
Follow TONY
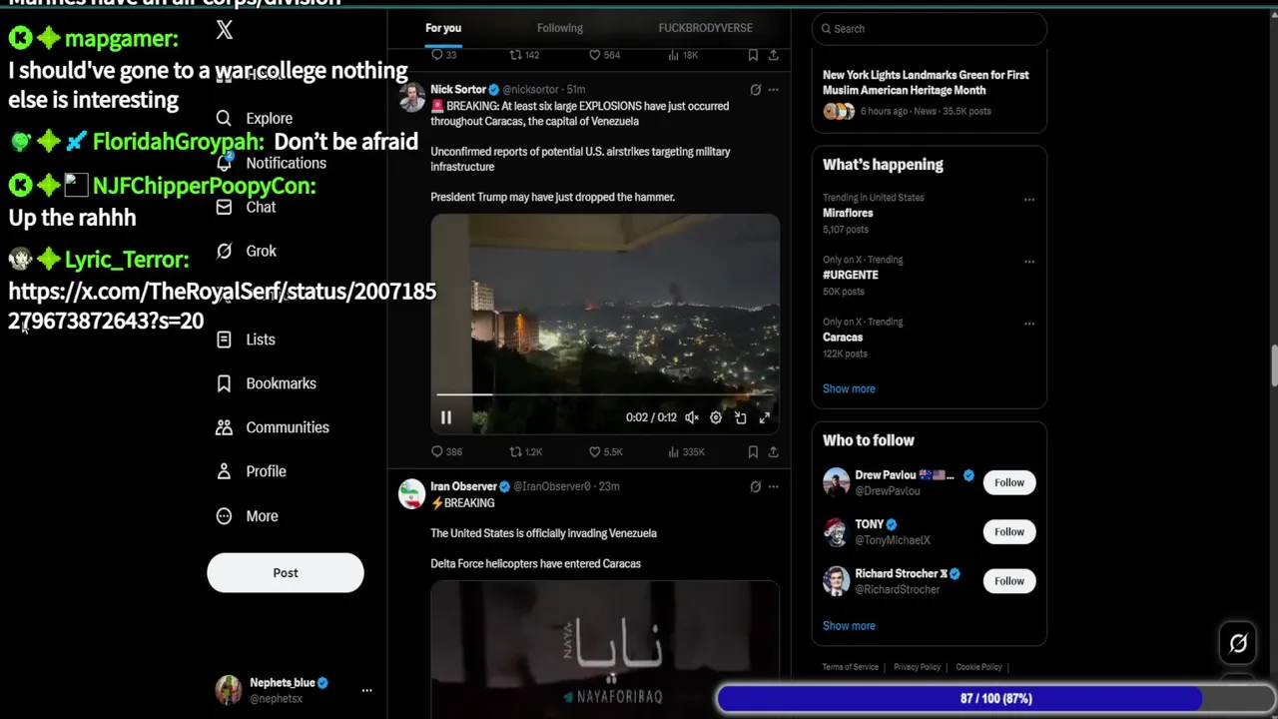point(1009,531)
